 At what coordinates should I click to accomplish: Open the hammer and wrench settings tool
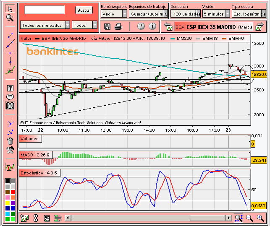[10, 150]
